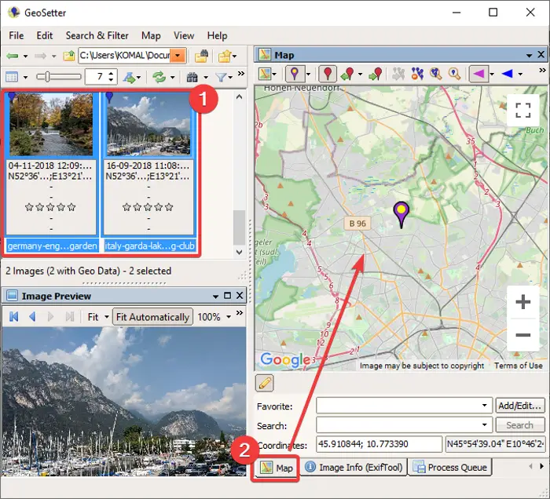Viewport: 550px width, 499px height.
Task: Click into the Search combo box field
Action: 405,425
